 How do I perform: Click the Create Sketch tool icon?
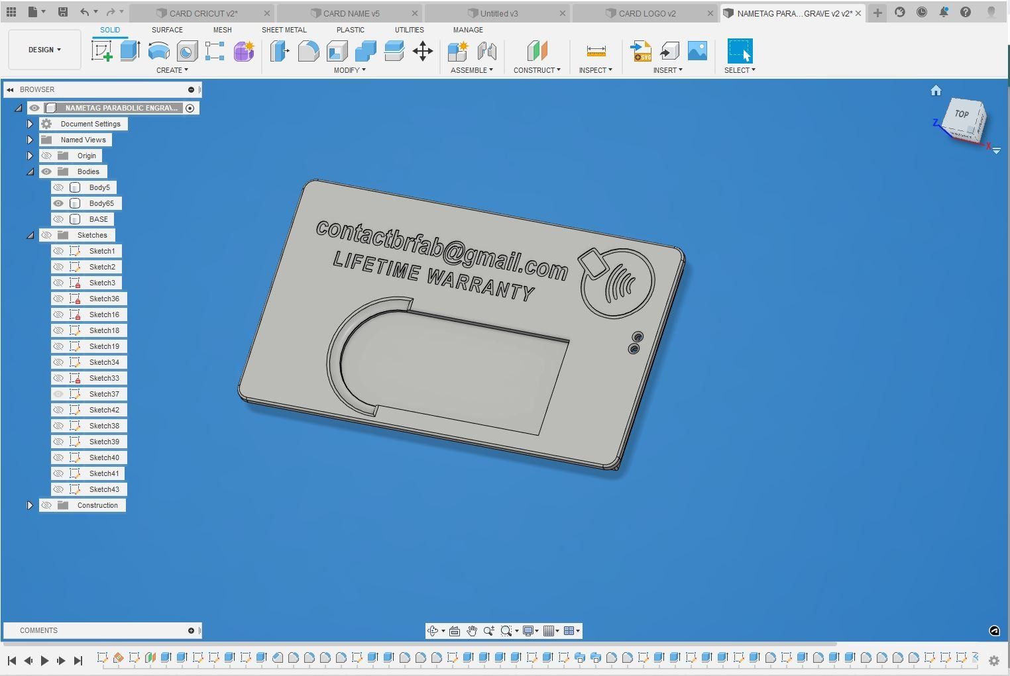pos(102,51)
